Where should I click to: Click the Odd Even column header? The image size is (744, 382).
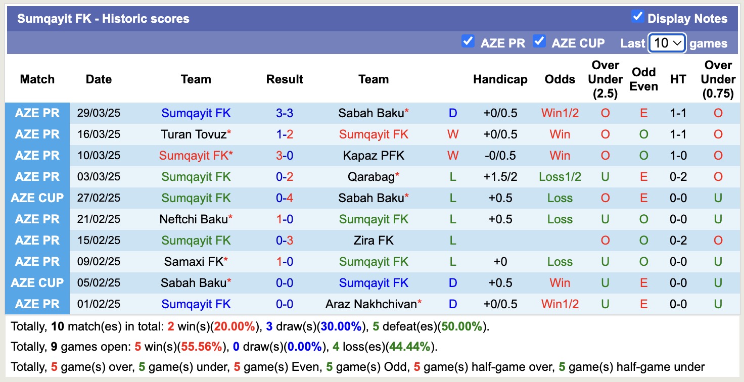(643, 79)
